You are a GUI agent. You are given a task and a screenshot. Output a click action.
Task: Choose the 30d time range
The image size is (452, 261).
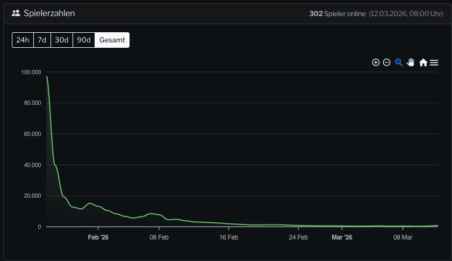pos(62,40)
